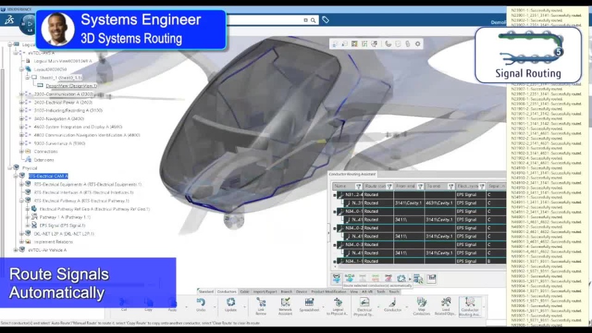Click the Undo icon in the action bar
The image size is (592, 333).
click(x=201, y=302)
